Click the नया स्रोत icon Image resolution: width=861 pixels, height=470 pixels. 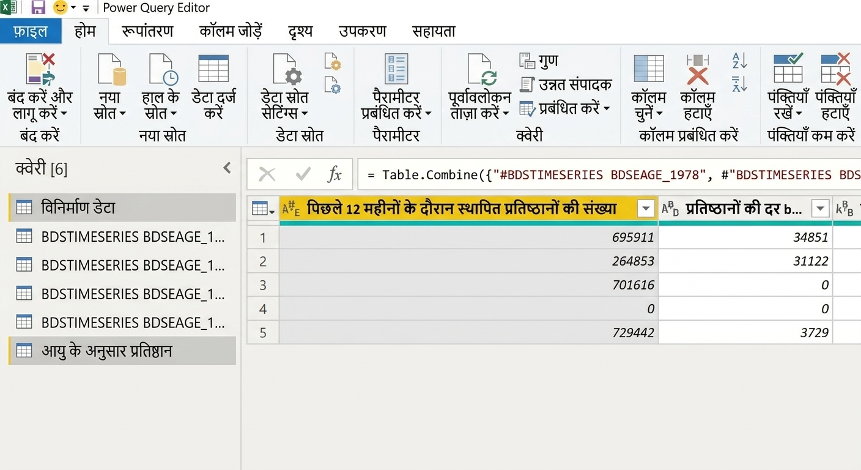[111, 69]
